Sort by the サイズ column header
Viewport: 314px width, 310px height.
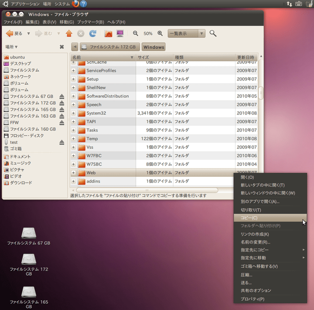[154, 57]
